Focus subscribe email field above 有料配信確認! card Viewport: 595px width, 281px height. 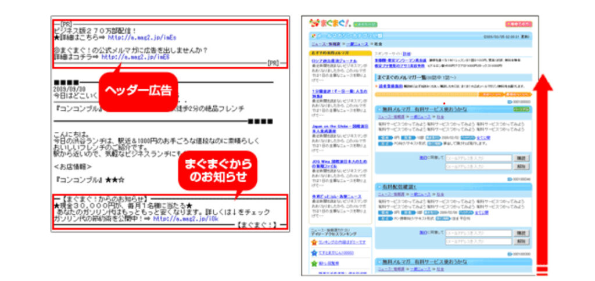click(479, 158)
